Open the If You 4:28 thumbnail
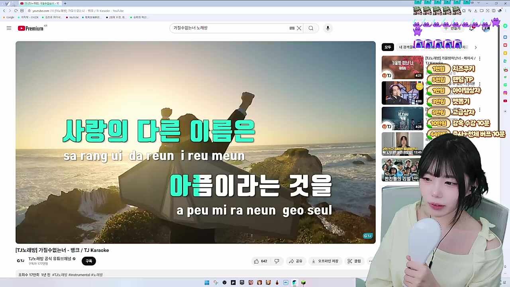Image resolution: width=510 pixels, height=287 pixels. [402, 118]
